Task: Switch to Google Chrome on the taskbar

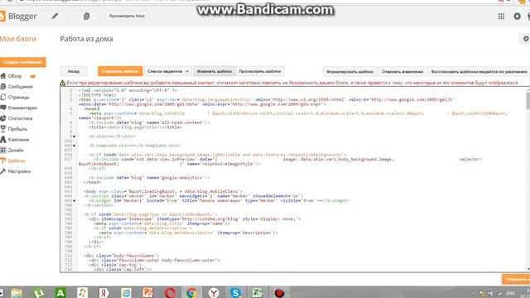Action: (191, 292)
